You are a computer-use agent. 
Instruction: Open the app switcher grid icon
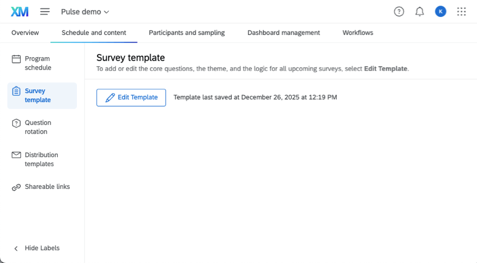point(461,12)
